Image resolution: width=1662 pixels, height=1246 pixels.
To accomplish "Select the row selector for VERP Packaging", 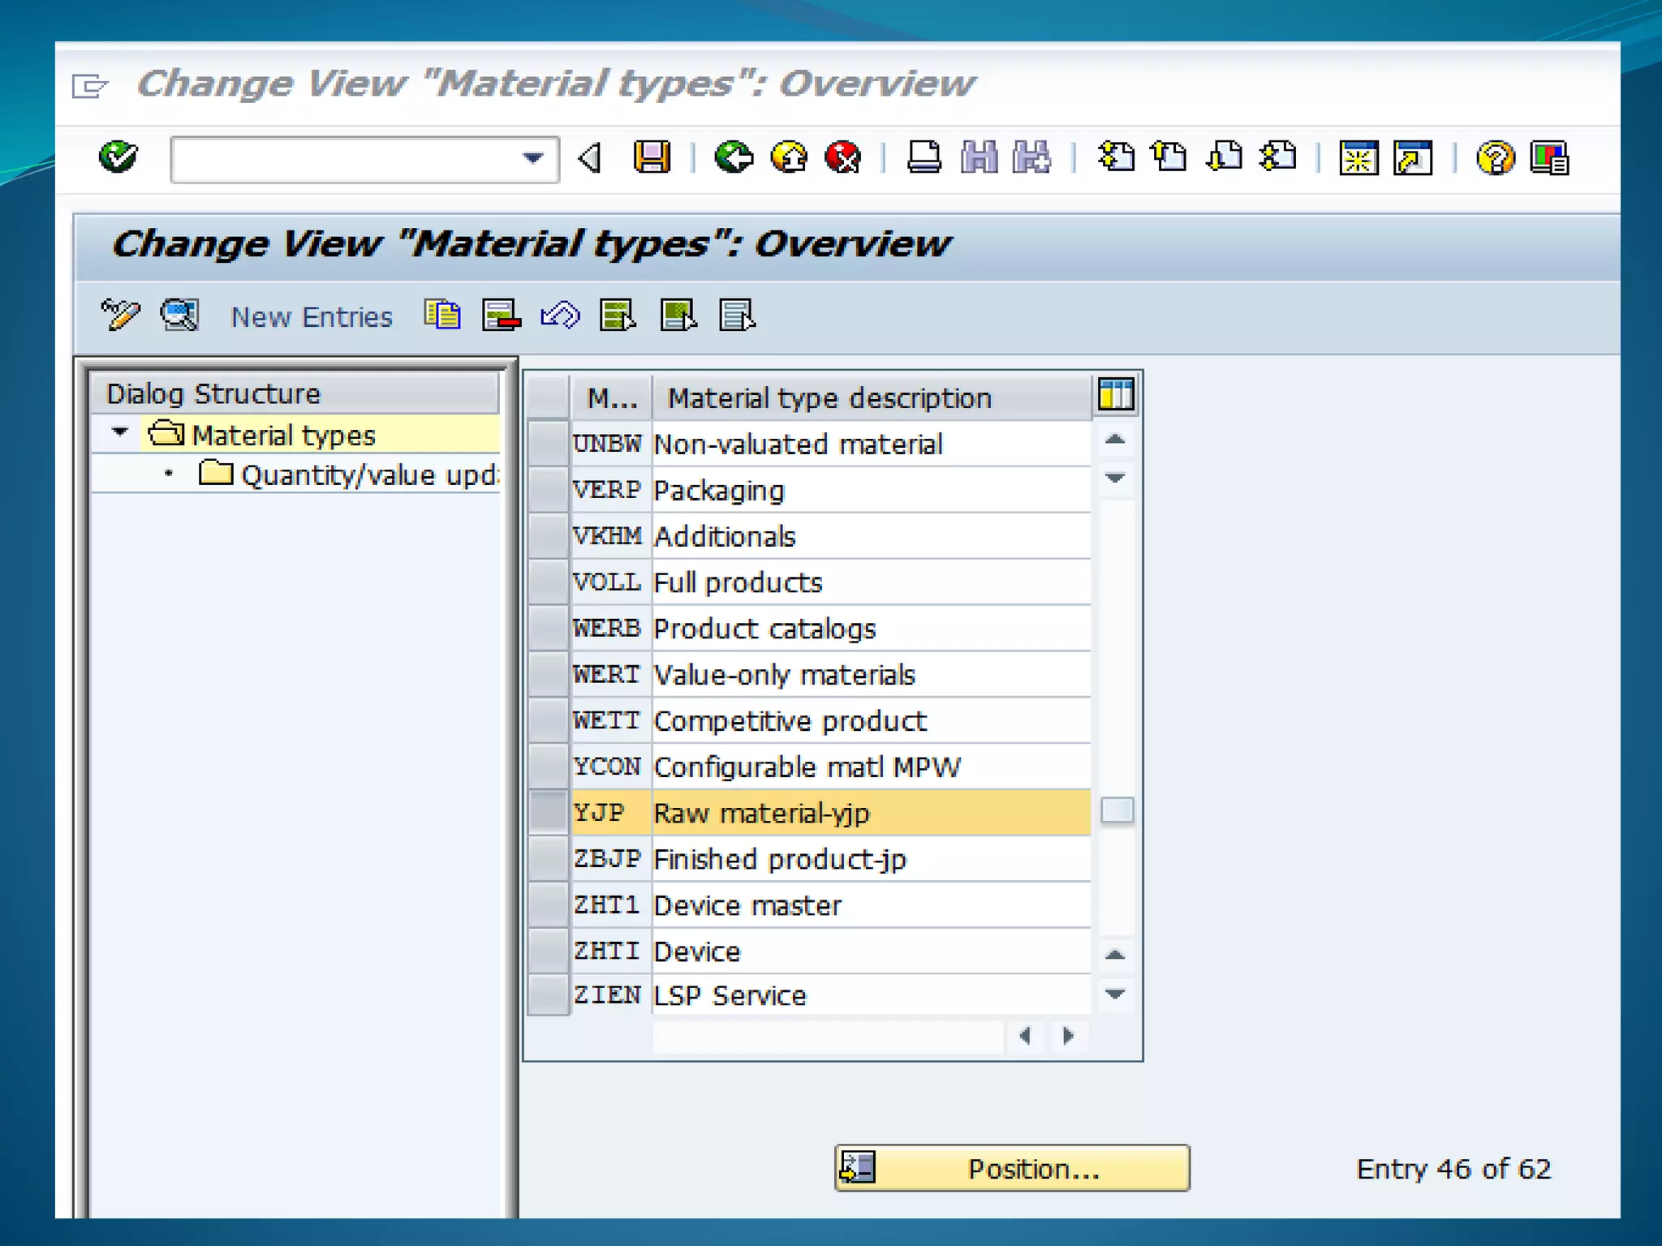I will [x=548, y=490].
